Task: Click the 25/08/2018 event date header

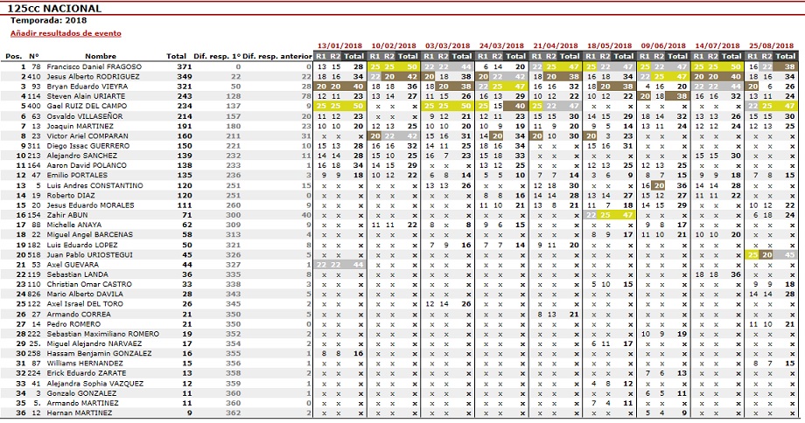Action: tap(773, 45)
